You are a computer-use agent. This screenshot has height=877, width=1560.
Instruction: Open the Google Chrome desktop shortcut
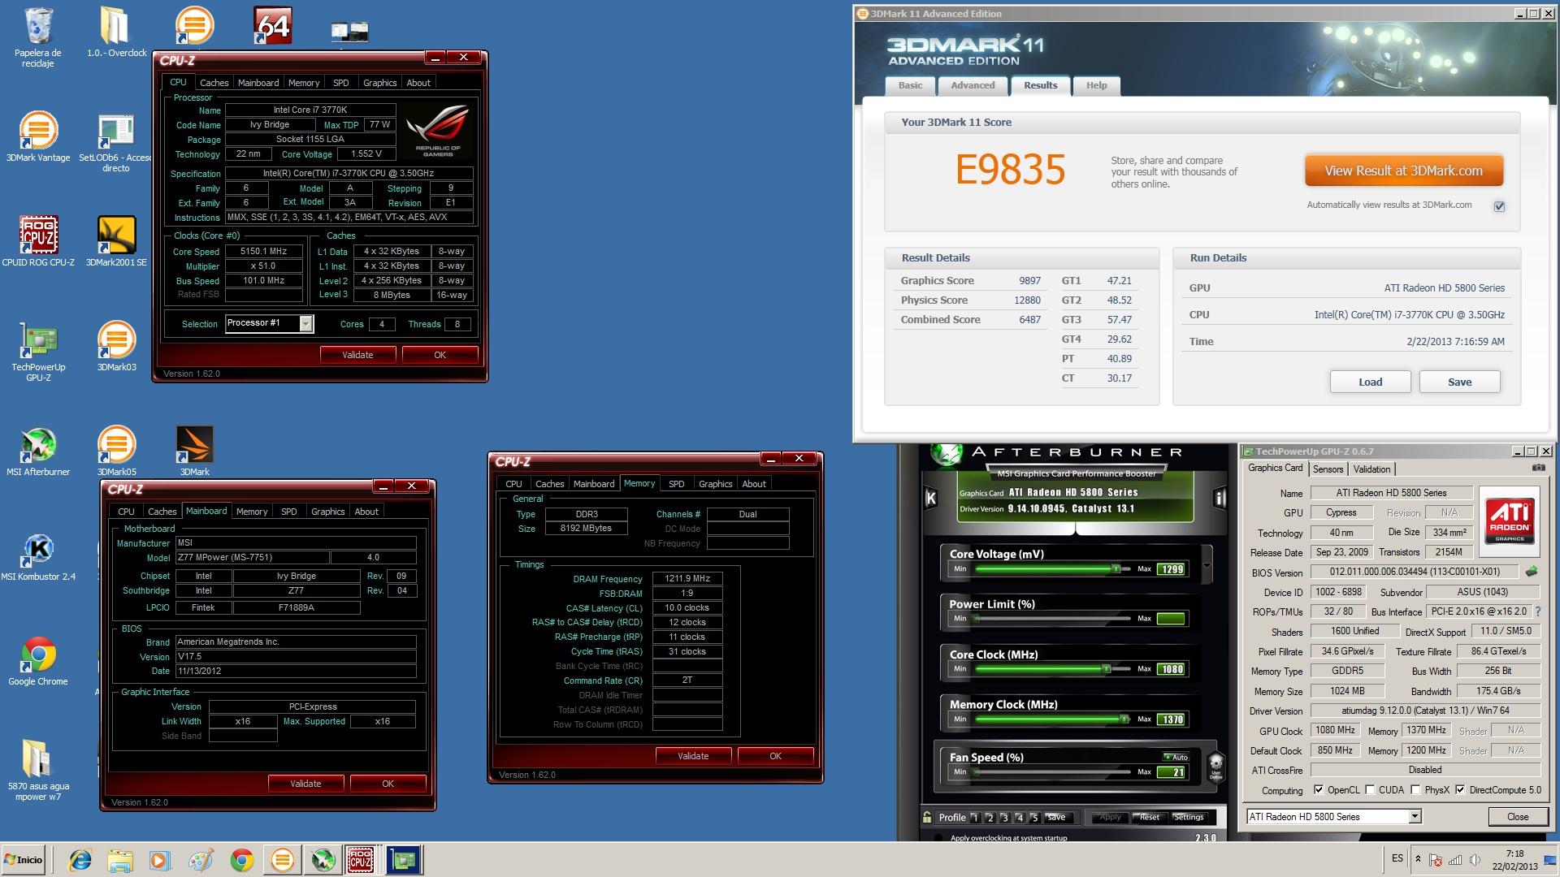38,661
